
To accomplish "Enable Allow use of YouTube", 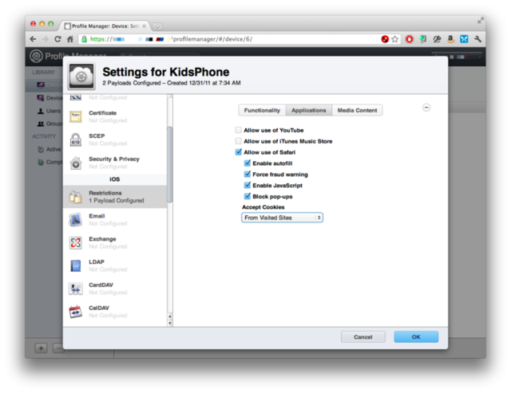I will click(x=238, y=130).
